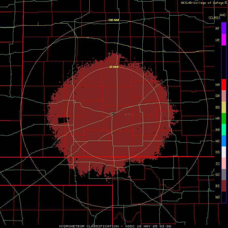Image resolution: width=228 pixels, height=228 pixels.
Task: Click the [CLAS] units label
Action: 214,17
